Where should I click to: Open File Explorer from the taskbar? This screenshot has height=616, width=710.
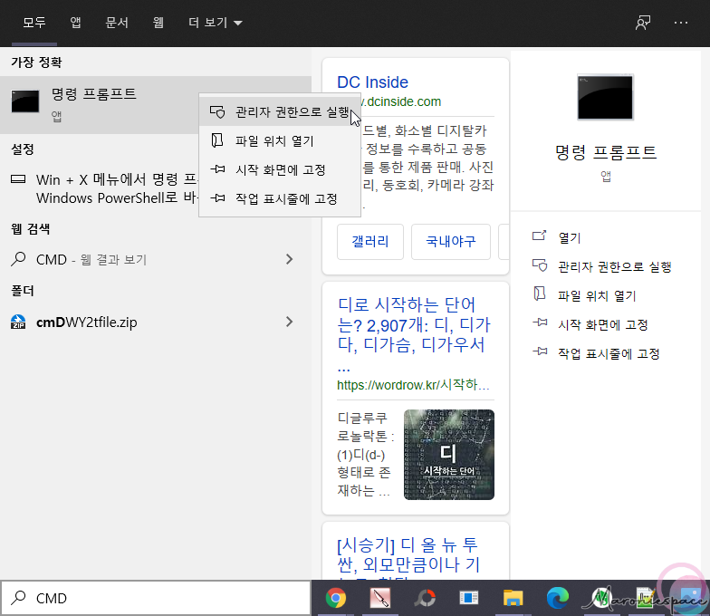click(513, 598)
